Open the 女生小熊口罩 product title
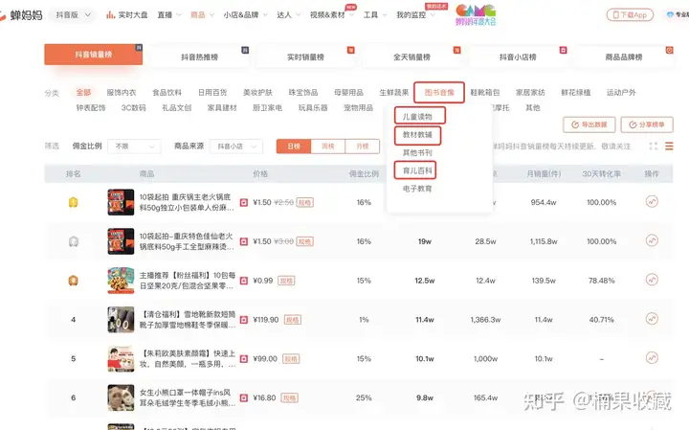 188,397
